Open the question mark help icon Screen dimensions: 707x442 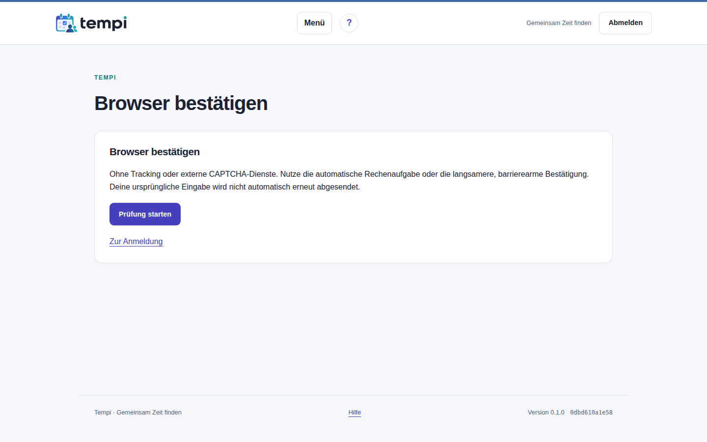pyautogui.click(x=349, y=23)
